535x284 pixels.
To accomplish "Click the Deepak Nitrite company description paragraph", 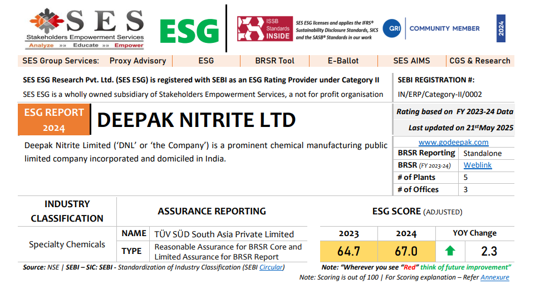I will click(206, 152).
